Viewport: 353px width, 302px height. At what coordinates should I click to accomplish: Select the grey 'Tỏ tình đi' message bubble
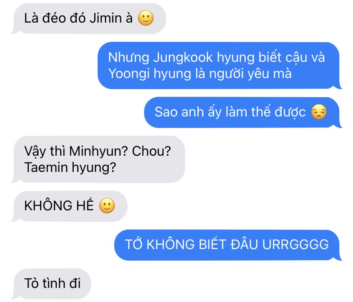51,284
